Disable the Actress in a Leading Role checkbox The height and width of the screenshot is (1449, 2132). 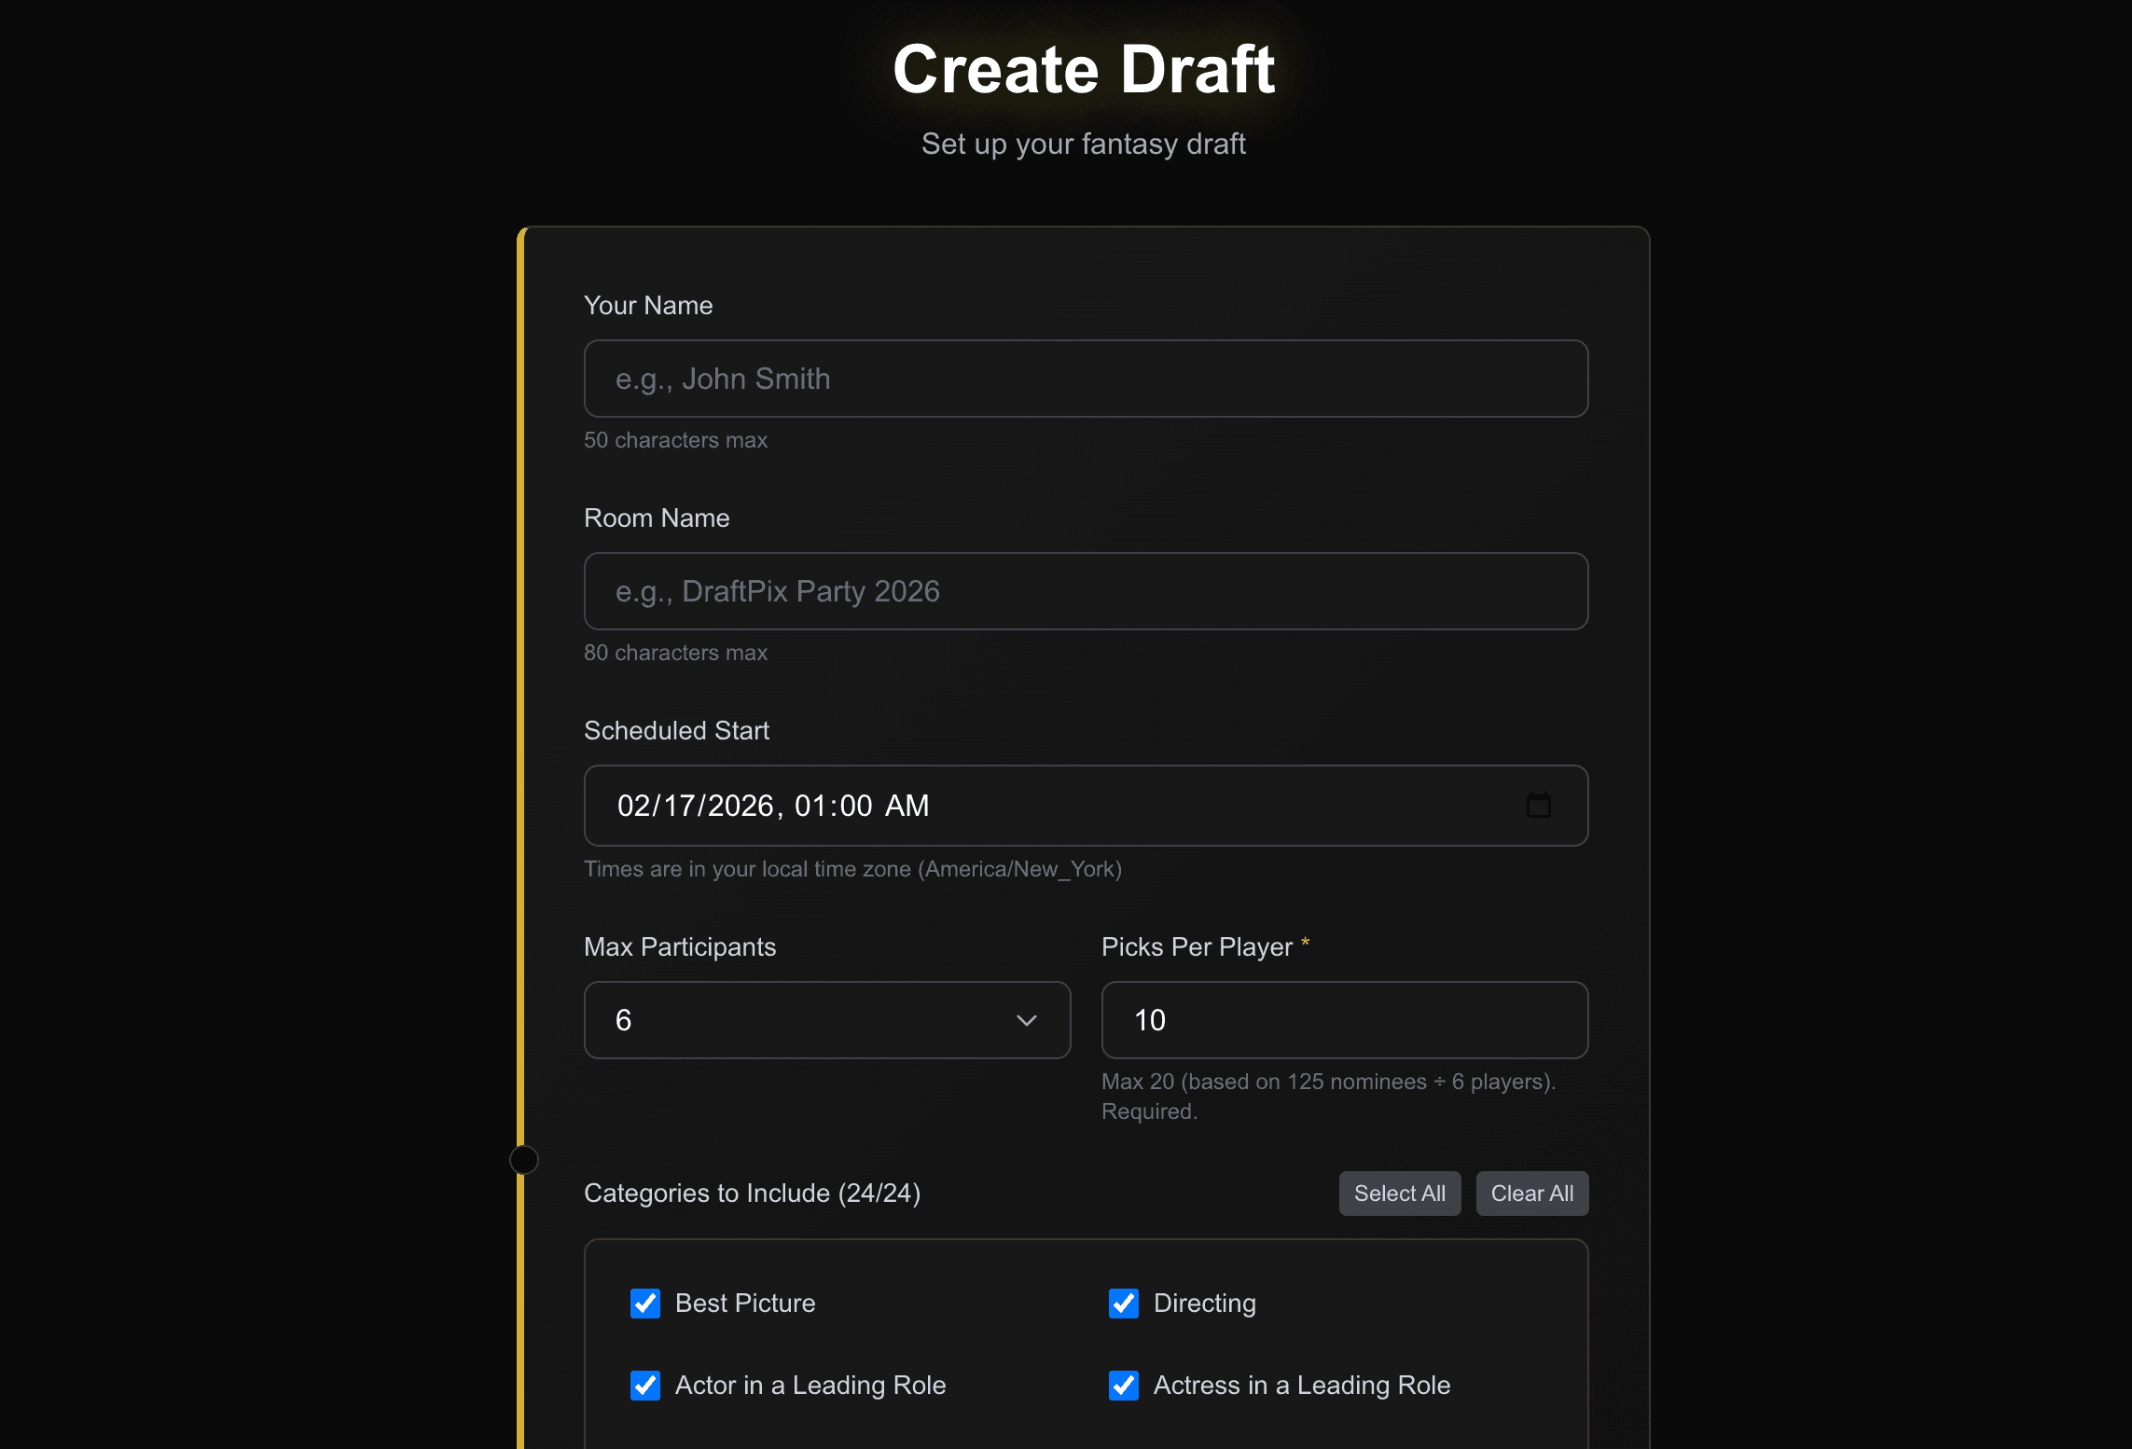(x=1124, y=1386)
